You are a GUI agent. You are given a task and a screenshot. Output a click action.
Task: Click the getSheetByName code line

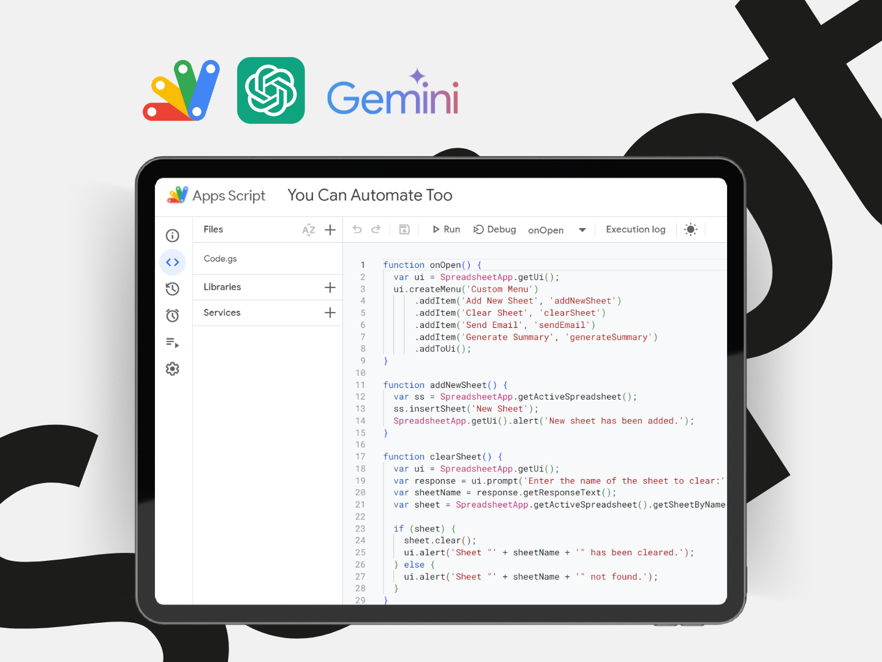coord(559,505)
